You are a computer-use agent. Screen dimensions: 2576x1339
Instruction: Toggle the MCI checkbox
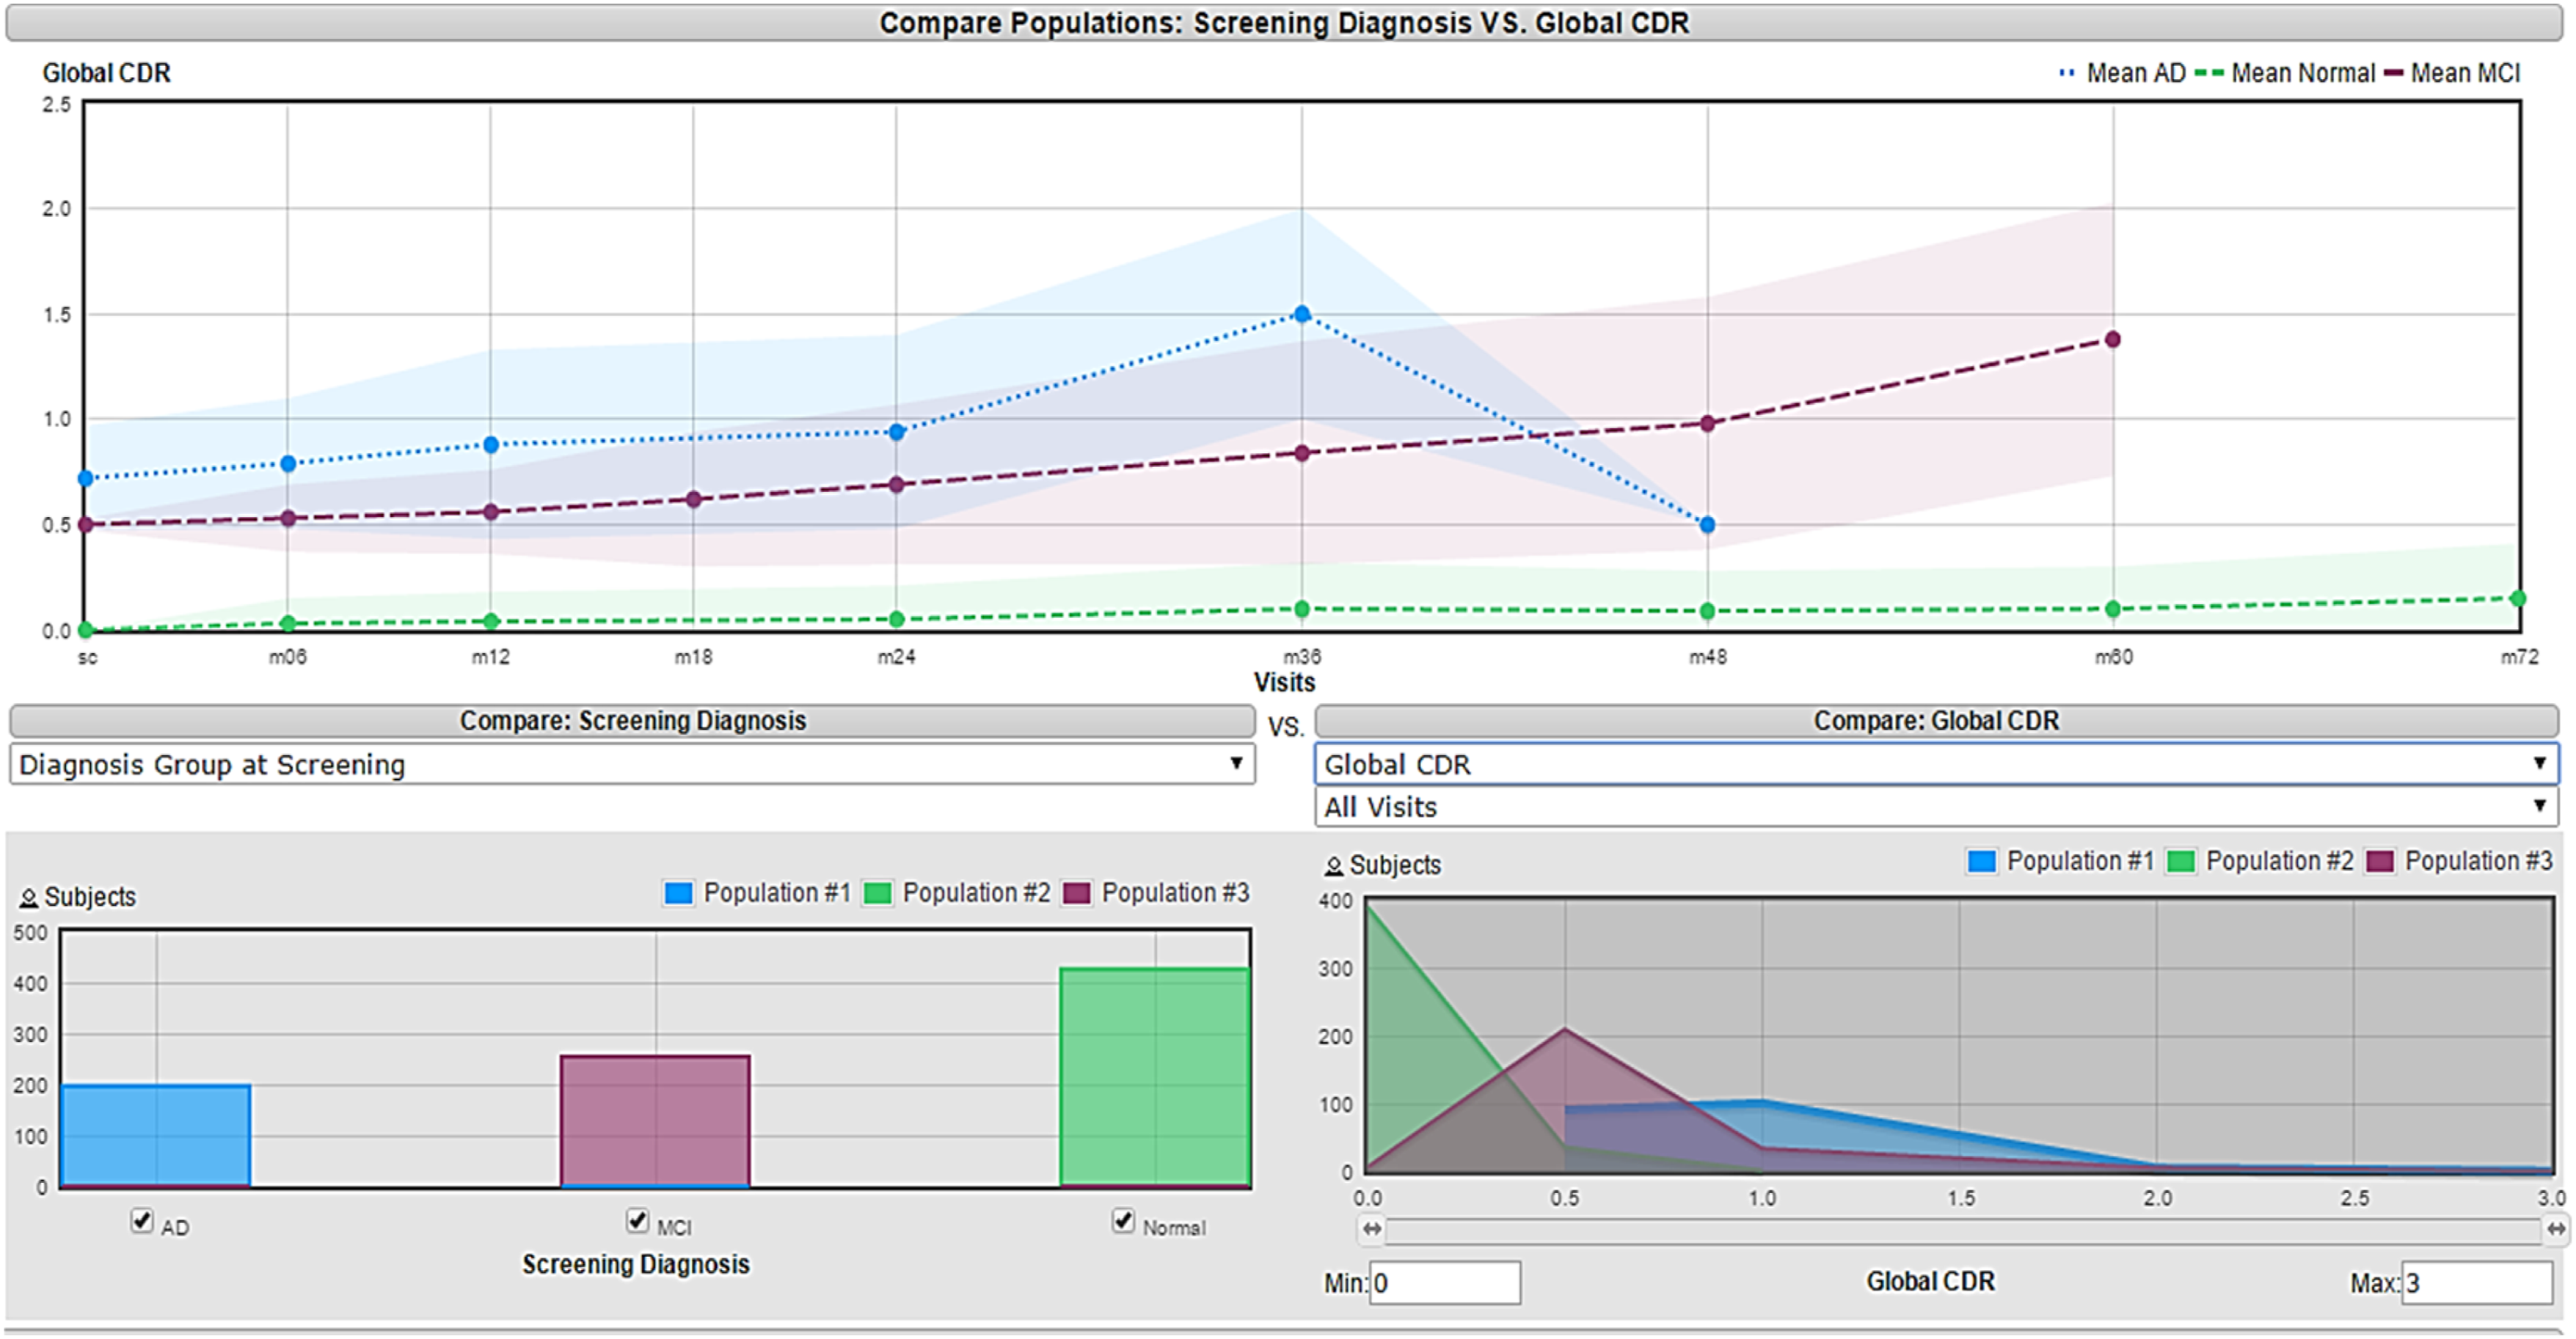tap(637, 1220)
